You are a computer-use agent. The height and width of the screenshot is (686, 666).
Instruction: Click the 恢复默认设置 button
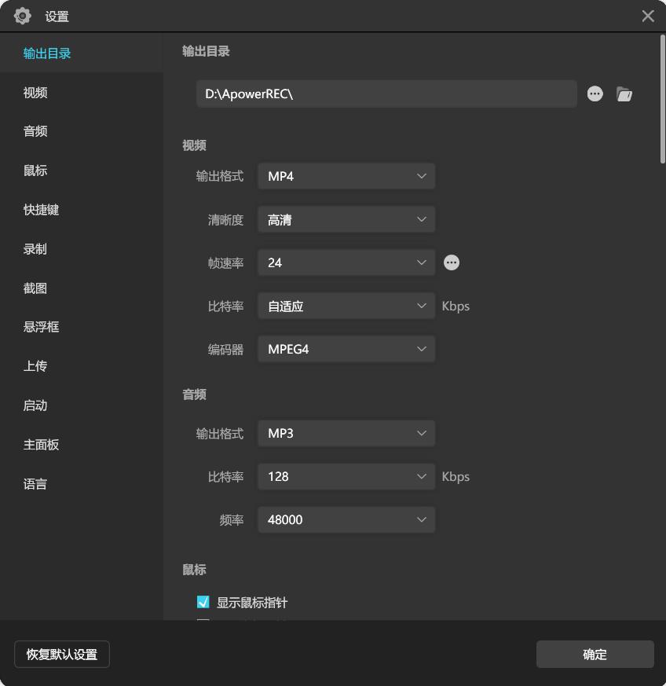tap(62, 654)
